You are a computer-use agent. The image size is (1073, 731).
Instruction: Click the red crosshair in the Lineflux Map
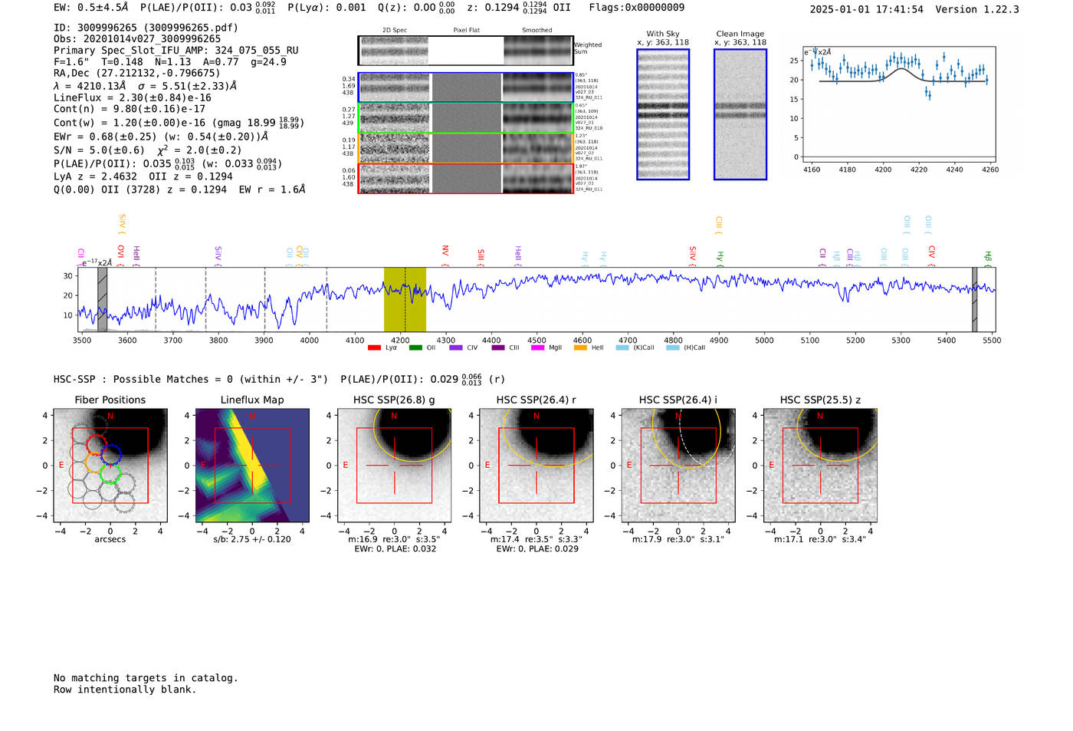[252, 465]
